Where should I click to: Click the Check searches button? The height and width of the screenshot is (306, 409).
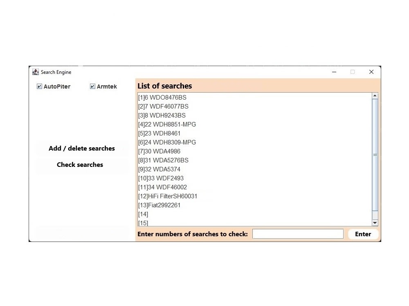pyautogui.click(x=80, y=164)
